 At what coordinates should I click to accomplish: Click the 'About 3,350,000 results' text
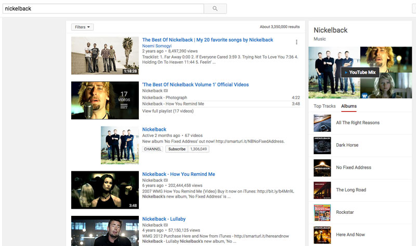tap(280, 27)
